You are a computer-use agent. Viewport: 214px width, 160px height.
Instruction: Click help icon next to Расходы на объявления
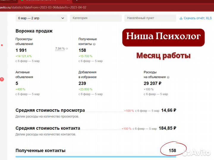[168, 77]
